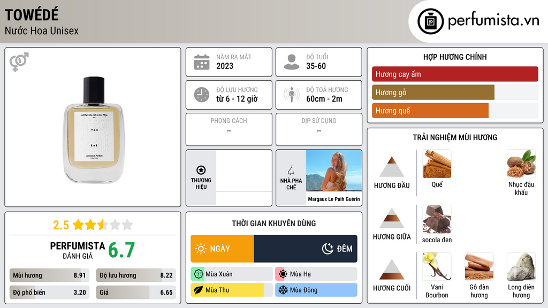Click the Độ lưu hương 8.22 score bar

(x=136, y=275)
